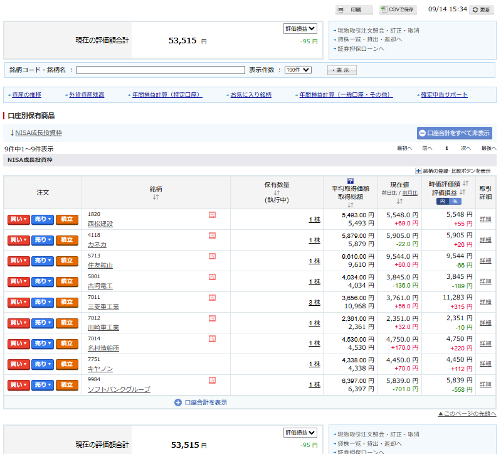Open 買い dropdown for 三菱重工業
This screenshot has height=454, width=501.
tap(19, 302)
